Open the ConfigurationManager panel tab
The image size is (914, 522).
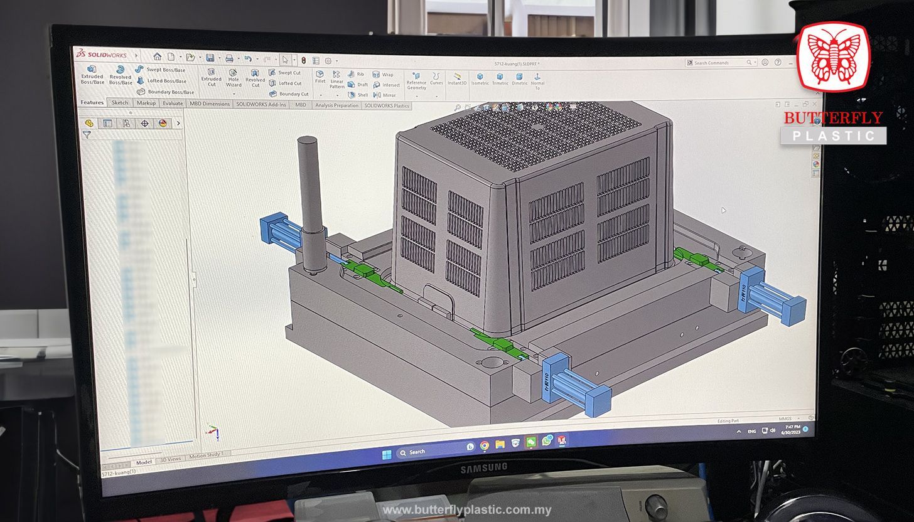tap(126, 123)
